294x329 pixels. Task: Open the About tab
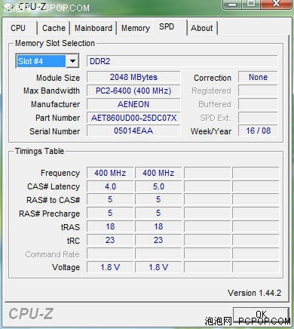(x=202, y=28)
